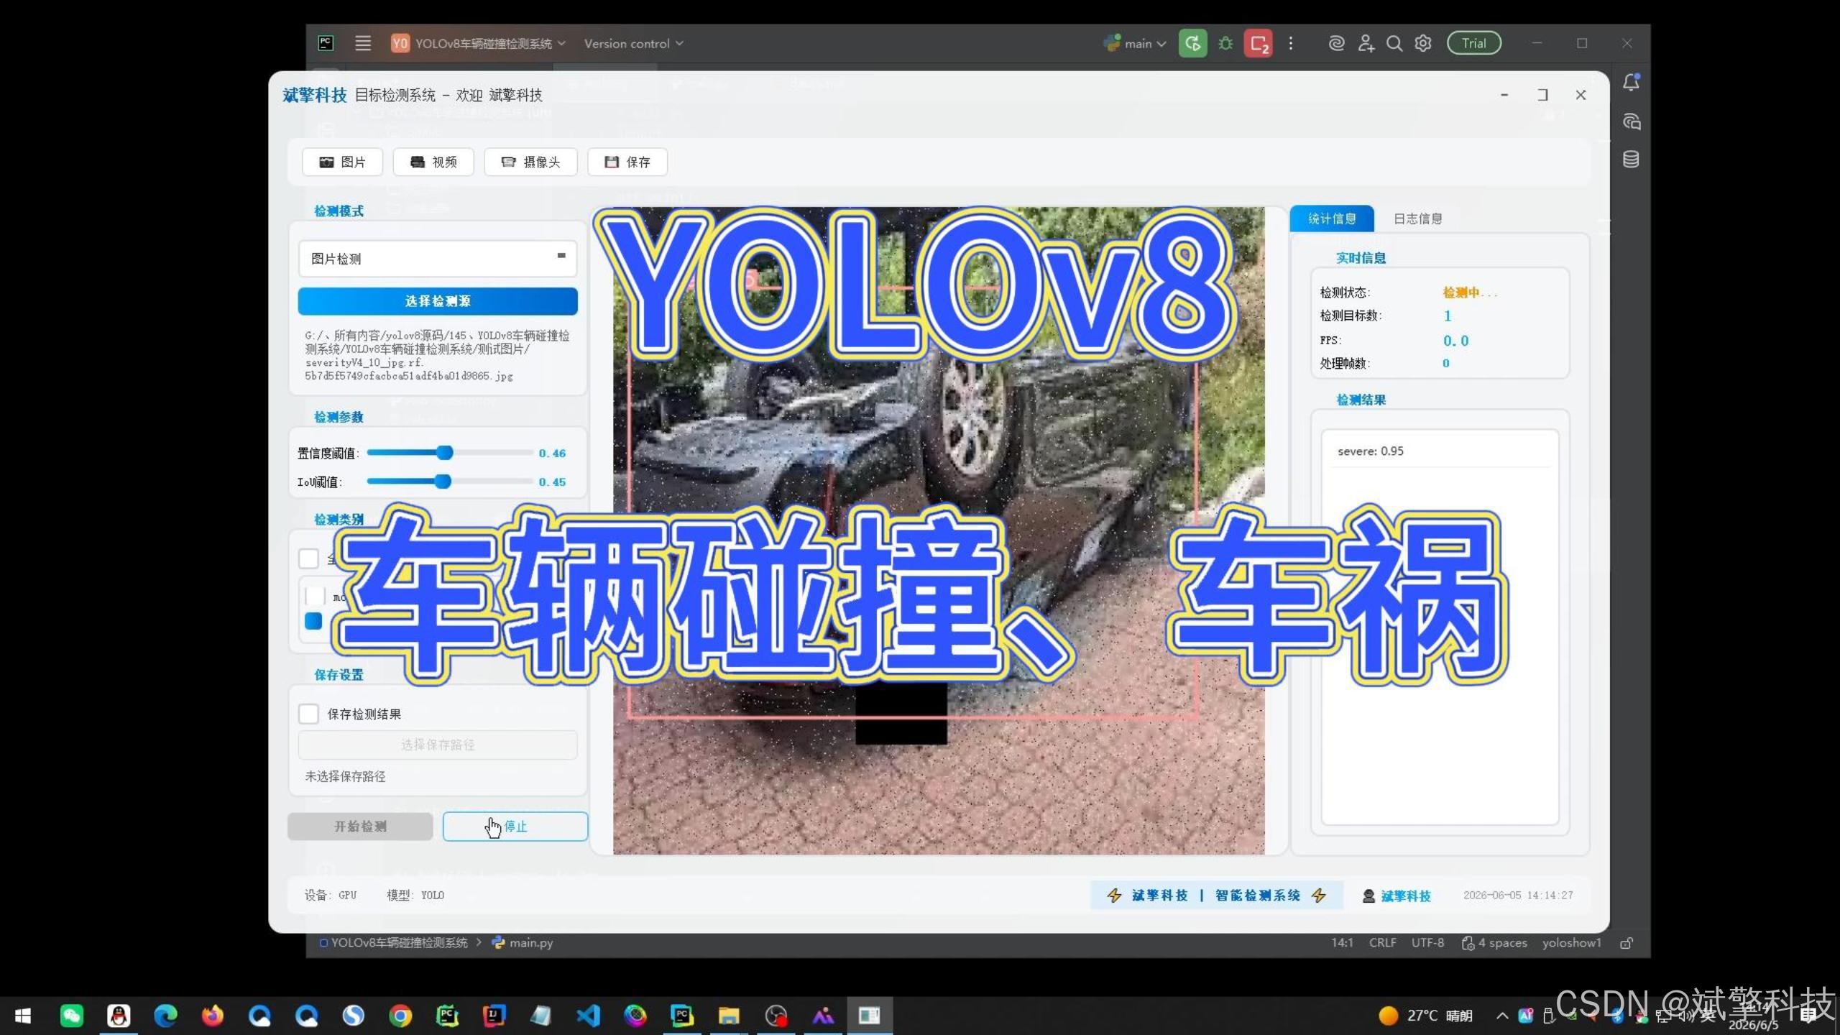Open Visual Studio Code from the taskbar
This screenshot has width=1840, height=1035.
coord(588,1016)
